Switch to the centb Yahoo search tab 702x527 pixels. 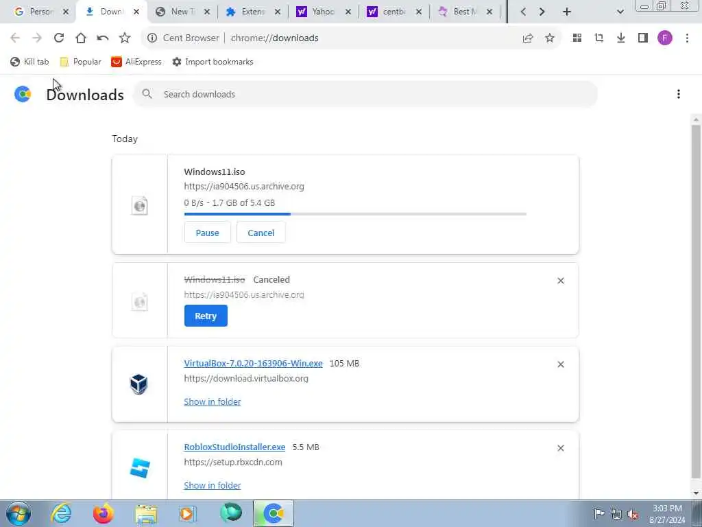388,12
